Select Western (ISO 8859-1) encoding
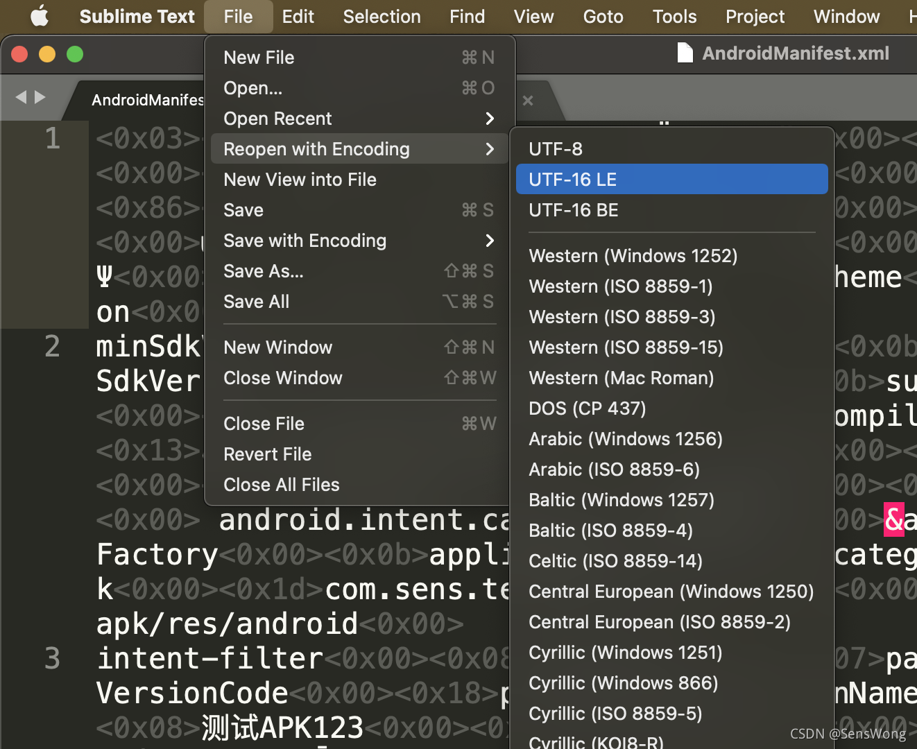The height and width of the screenshot is (749, 917). [x=672, y=286]
